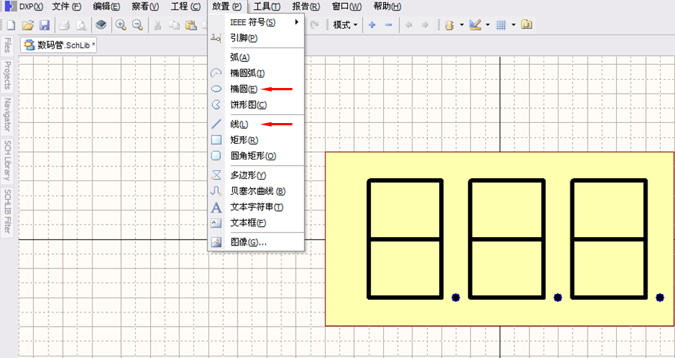Image resolution: width=675 pixels, height=358 pixels.
Task: Open the Files side panel tab
Action: click(x=7, y=45)
